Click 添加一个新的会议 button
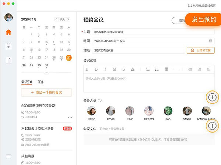 pyautogui.click(x=46, y=92)
